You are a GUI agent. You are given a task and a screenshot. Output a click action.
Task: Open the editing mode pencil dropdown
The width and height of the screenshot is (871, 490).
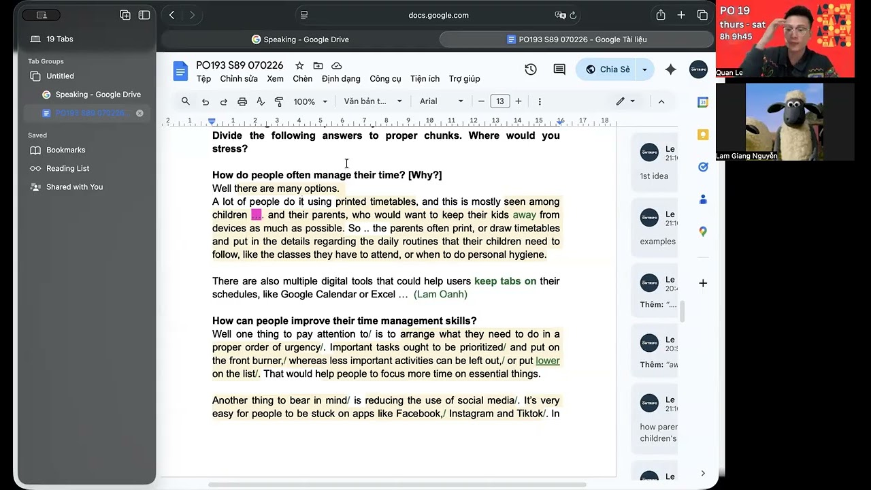(625, 101)
